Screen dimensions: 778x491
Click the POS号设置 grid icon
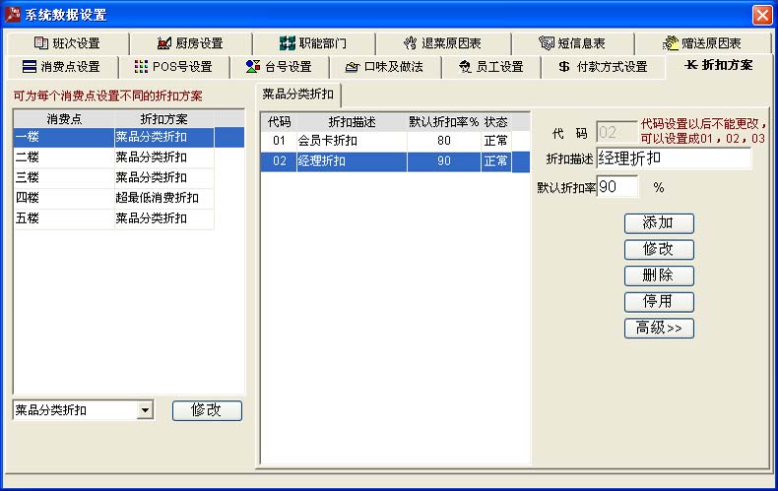[x=142, y=67]
